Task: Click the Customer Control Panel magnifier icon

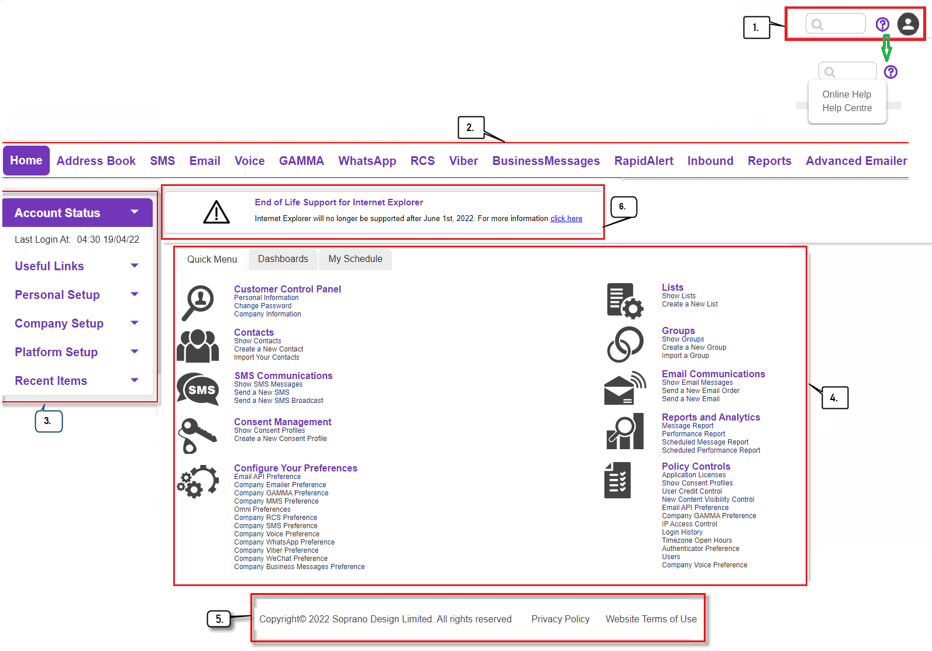Action: [198, 302]
